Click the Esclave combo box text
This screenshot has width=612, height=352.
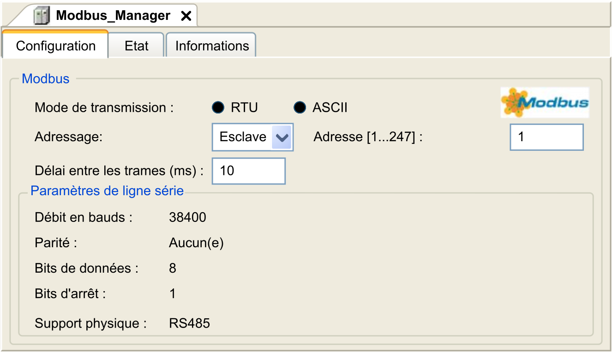click(x=243, y=137)
